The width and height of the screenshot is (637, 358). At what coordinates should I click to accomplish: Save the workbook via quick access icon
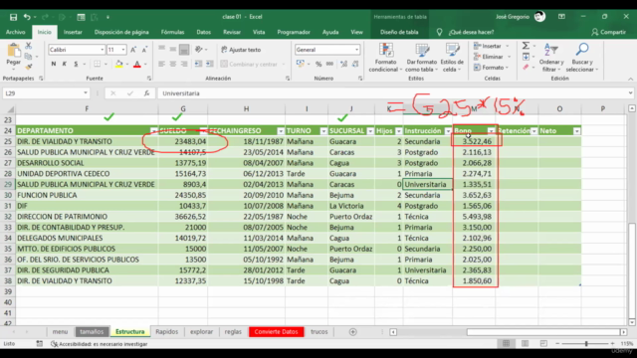click(13, 17)
